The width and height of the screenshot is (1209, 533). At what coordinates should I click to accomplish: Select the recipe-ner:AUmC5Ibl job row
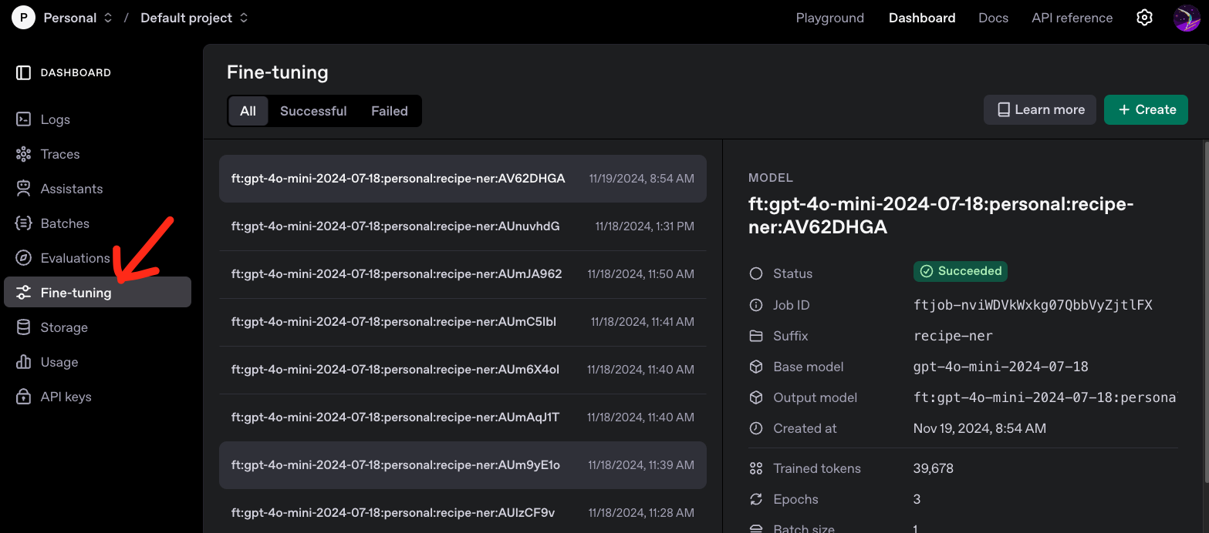[x=463, y=322]
